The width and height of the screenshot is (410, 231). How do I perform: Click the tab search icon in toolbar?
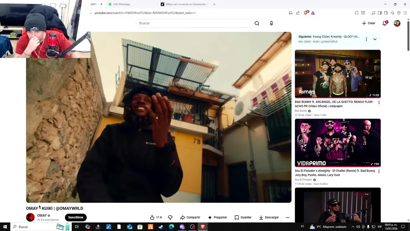[363, 13]
